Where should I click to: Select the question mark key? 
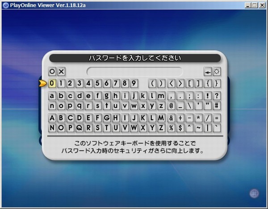(217, 96)
